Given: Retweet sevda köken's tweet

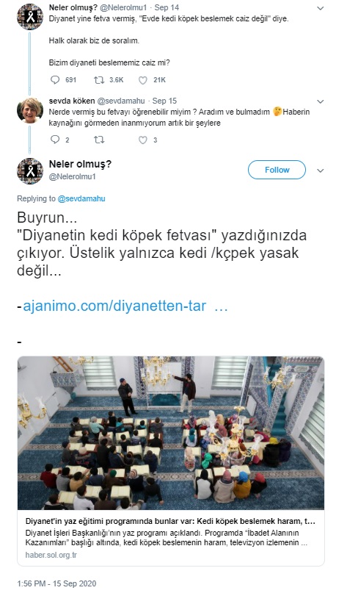Looking at the screenshot, I should pyautogui.click(x=99, y=140).
